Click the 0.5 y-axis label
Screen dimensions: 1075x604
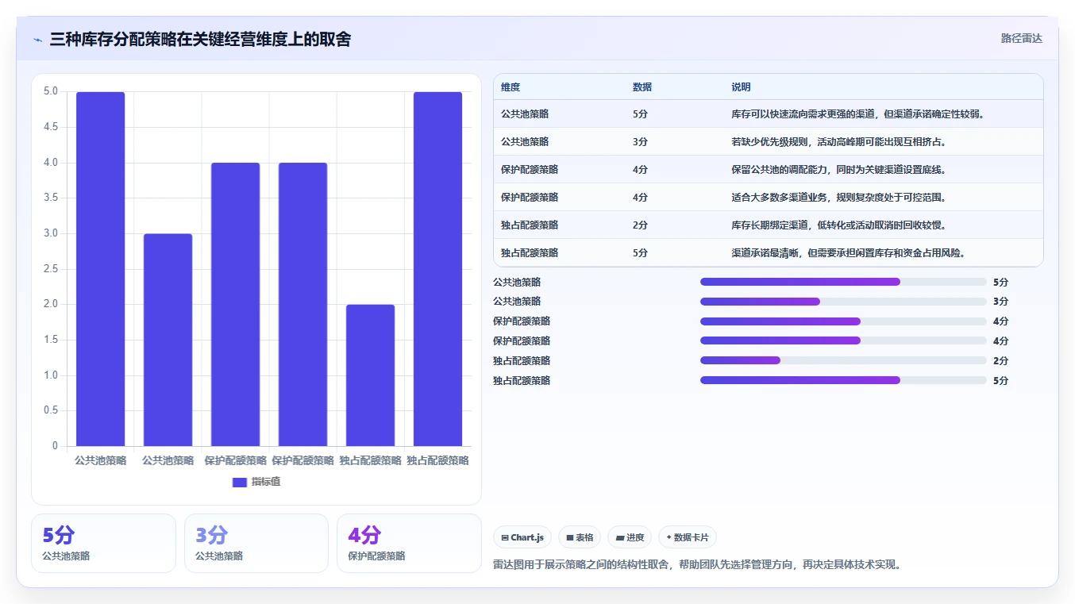point(51,410)
